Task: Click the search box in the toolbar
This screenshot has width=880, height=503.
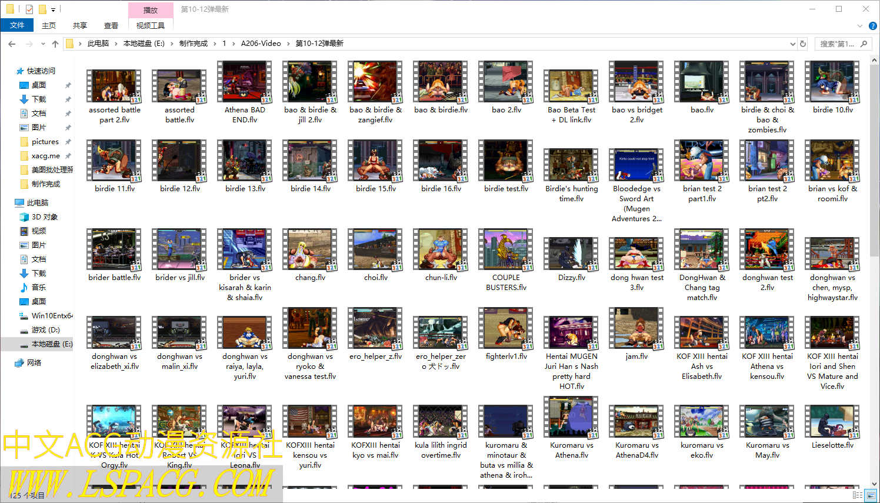Action: pyautogui.click(x=836, y=44)
